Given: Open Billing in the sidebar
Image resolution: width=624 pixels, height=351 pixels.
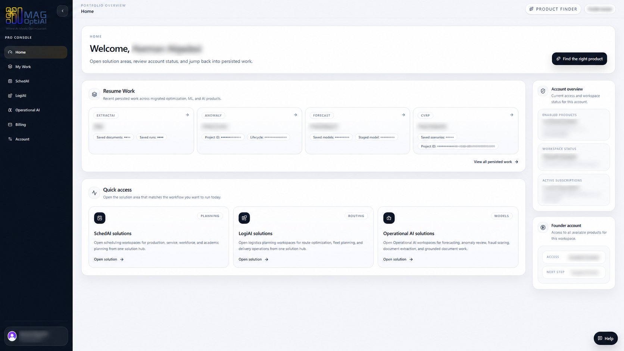Looking at the screenshot, I should (x=36, y=125).
